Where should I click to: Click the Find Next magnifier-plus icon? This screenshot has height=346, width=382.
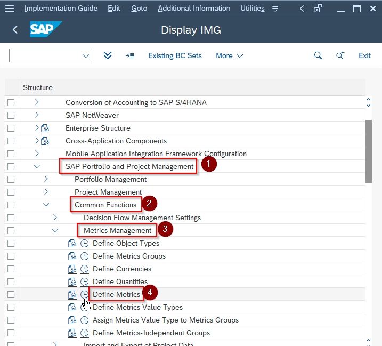(340, 55)
